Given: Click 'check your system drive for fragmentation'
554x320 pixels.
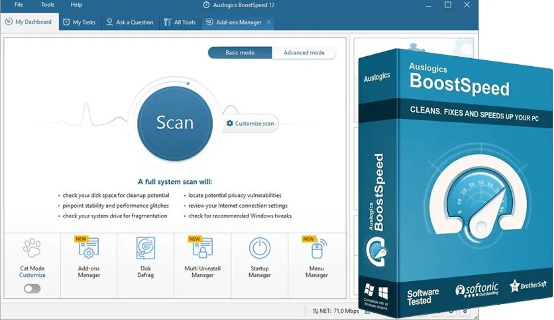Looking at the screenshot, I should click(115, 216).
